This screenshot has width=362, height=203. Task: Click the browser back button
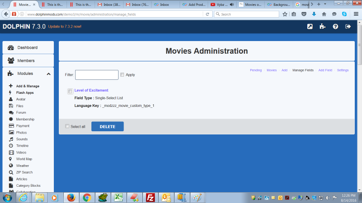[6, 14]
